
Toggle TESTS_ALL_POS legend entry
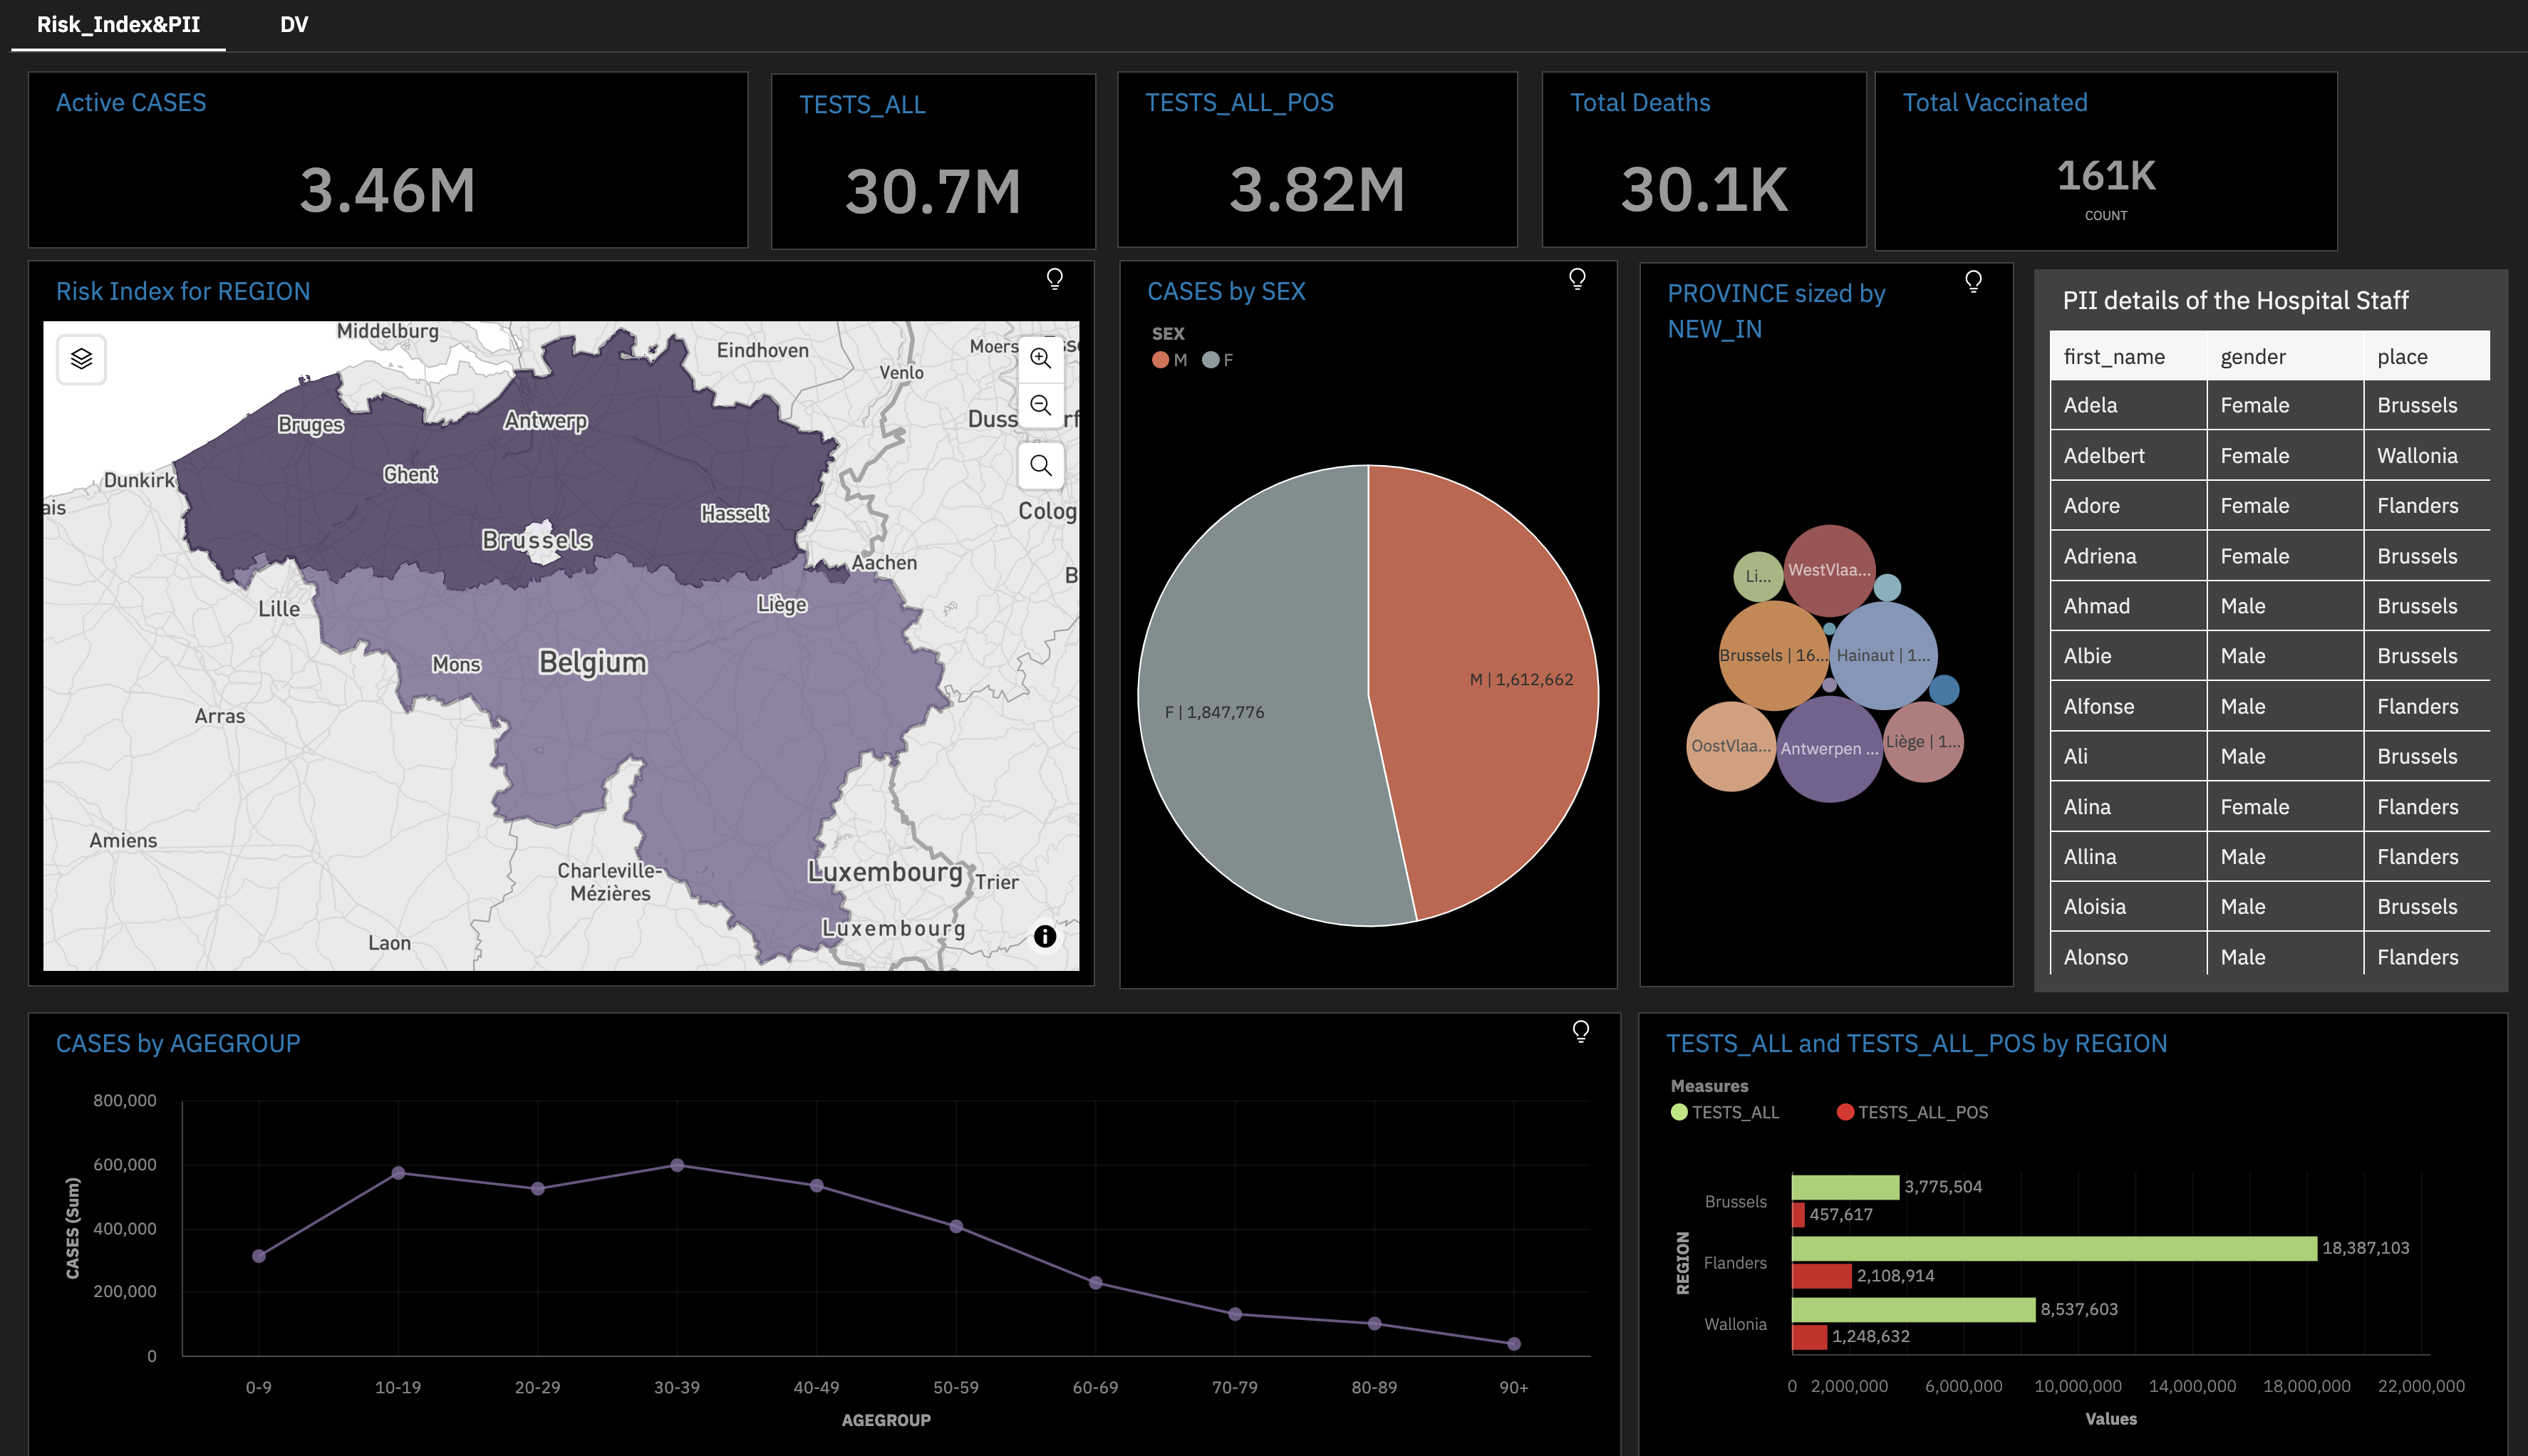coord(1912,1112)
